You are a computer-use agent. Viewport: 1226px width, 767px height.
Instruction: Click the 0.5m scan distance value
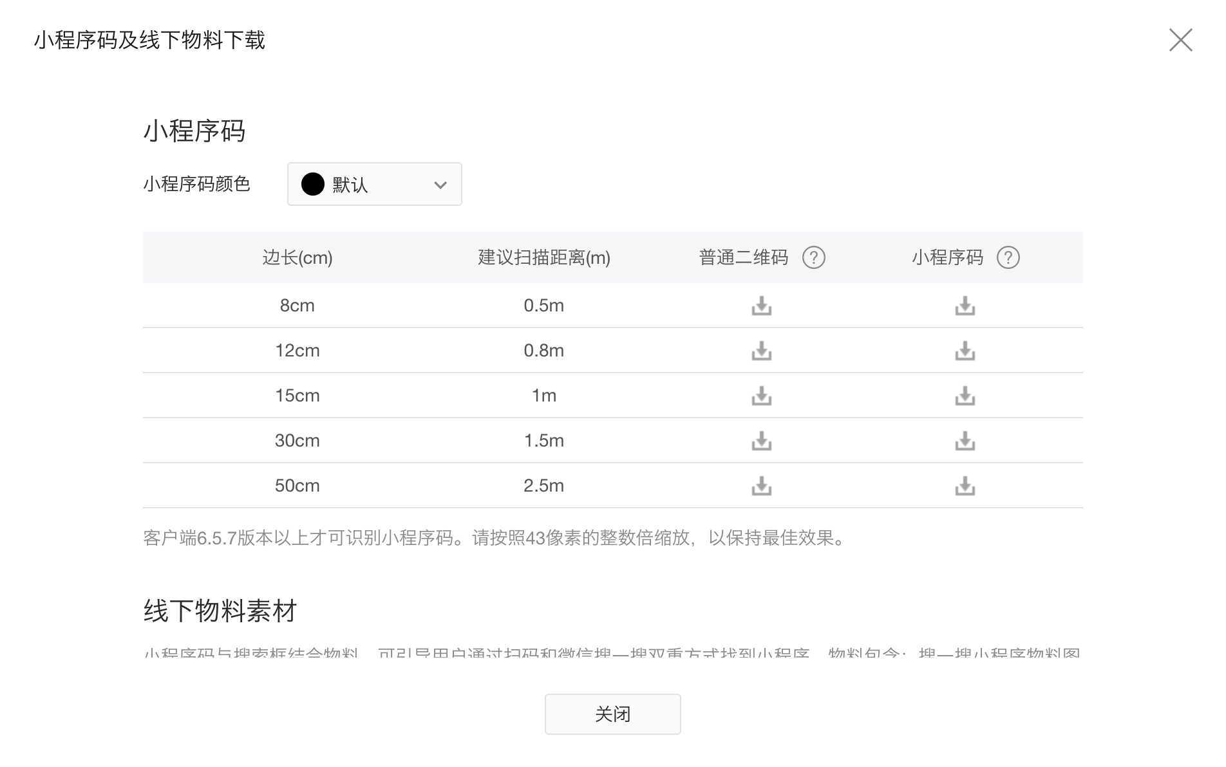click(544, 306)
